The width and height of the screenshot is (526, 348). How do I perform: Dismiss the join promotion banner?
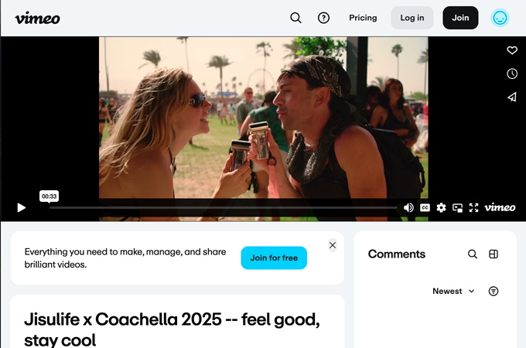click(x=333, y=245)
